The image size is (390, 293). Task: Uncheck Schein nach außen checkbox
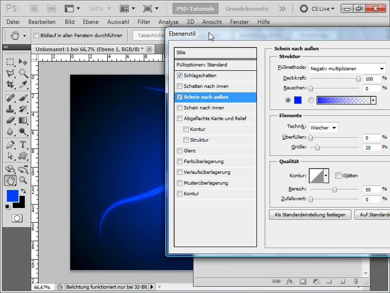pyautogui.click(x=179, y=97)
